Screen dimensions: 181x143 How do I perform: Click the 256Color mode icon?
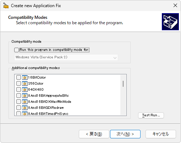tap(24, 84)
